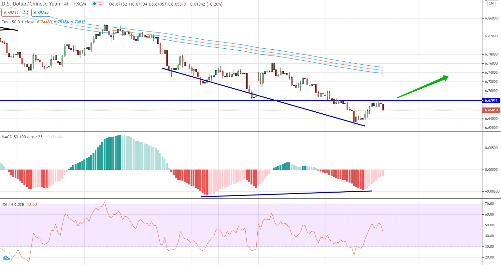Screen dimensions: 501x265
Task: Select the Env 150 0.1 close legend
Action: (18, 22)
